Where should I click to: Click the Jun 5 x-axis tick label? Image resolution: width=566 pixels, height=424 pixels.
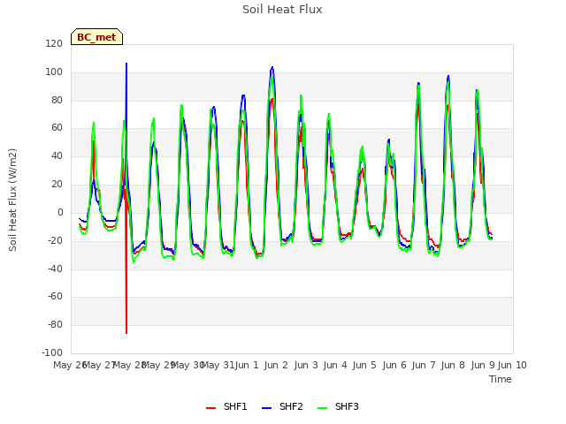pyautogui.click(x=364, y=365)
